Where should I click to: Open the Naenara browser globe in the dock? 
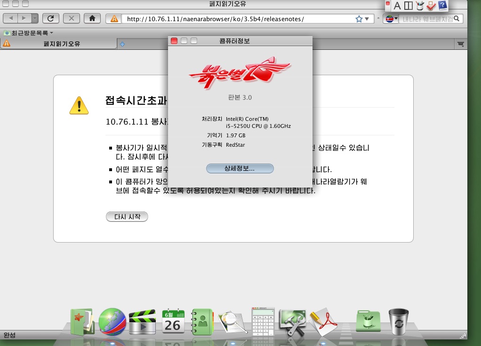tap(112, 322)
